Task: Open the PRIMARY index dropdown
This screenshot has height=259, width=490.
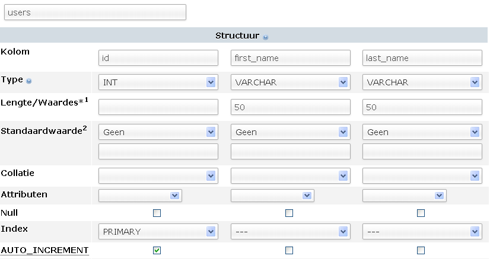Action: coord(158,231)
